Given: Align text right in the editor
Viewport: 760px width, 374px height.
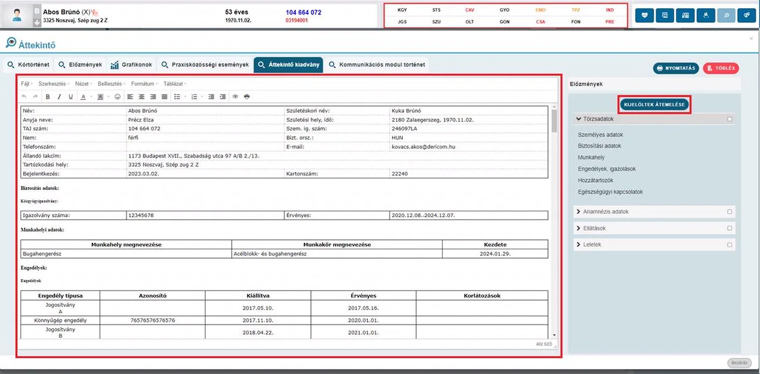Looking at the screenshot, I should [x=153, y=97].
